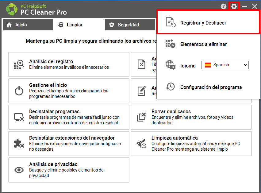Screen dimensions: 261x193
Task: Click the document edit pencil icon
Action: point(142,91)
